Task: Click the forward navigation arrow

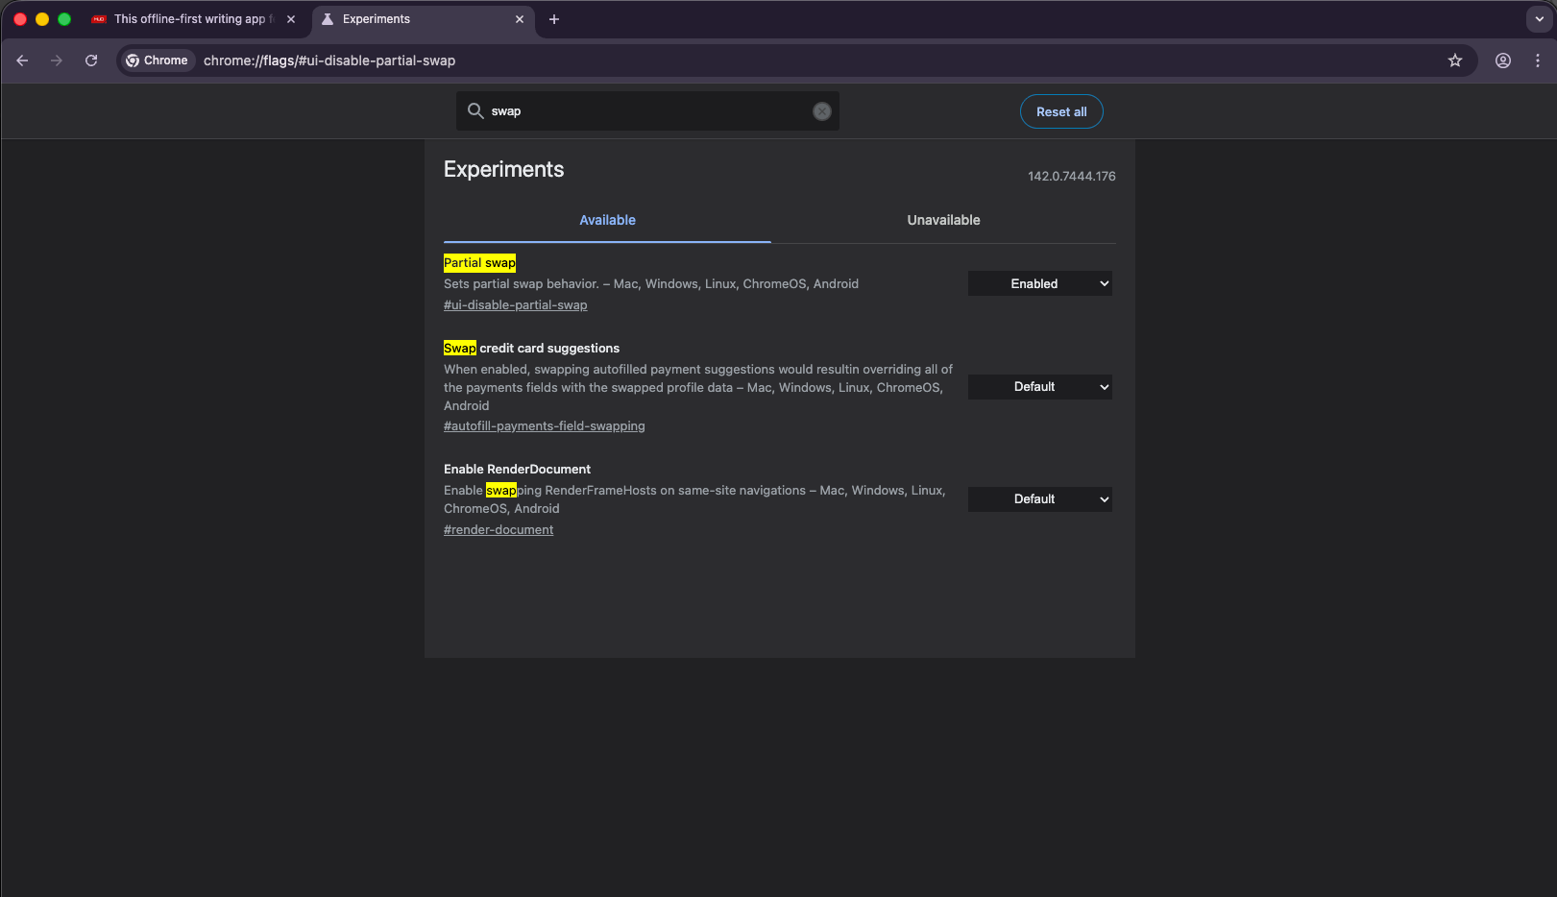Action: [x=57, y=61]
